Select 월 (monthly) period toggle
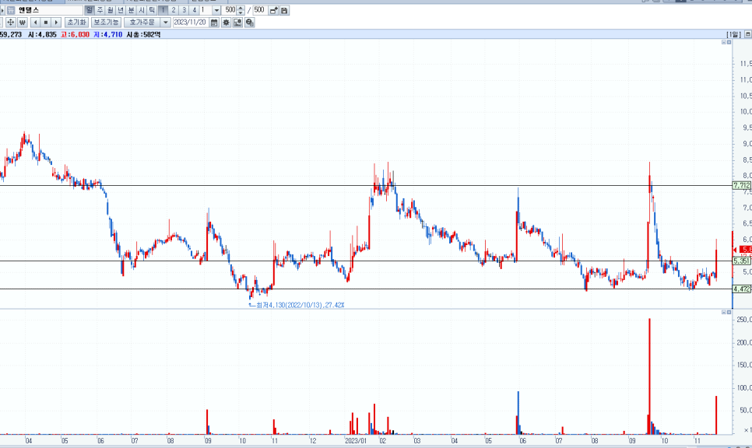752x448 pixels. [111, 10]
